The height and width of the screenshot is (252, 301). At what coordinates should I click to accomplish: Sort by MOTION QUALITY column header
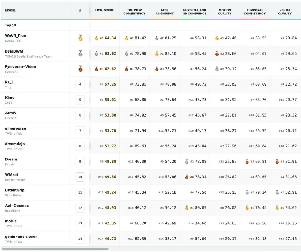tap(225, 12)
